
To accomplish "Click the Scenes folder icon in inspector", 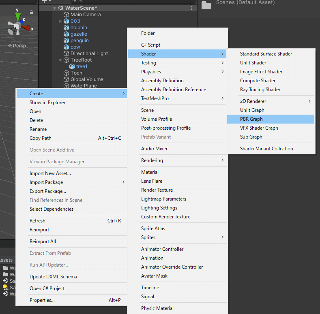I will coord(206,5).
